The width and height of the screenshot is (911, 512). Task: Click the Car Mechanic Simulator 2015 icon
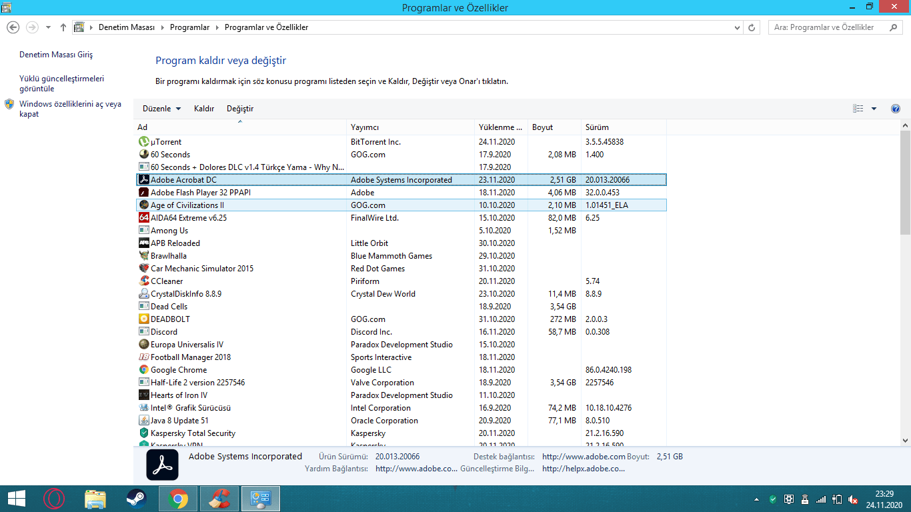(x=143, y=268)
